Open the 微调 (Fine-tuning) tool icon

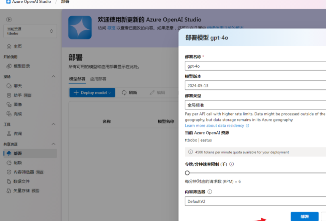tap(10, 133)
